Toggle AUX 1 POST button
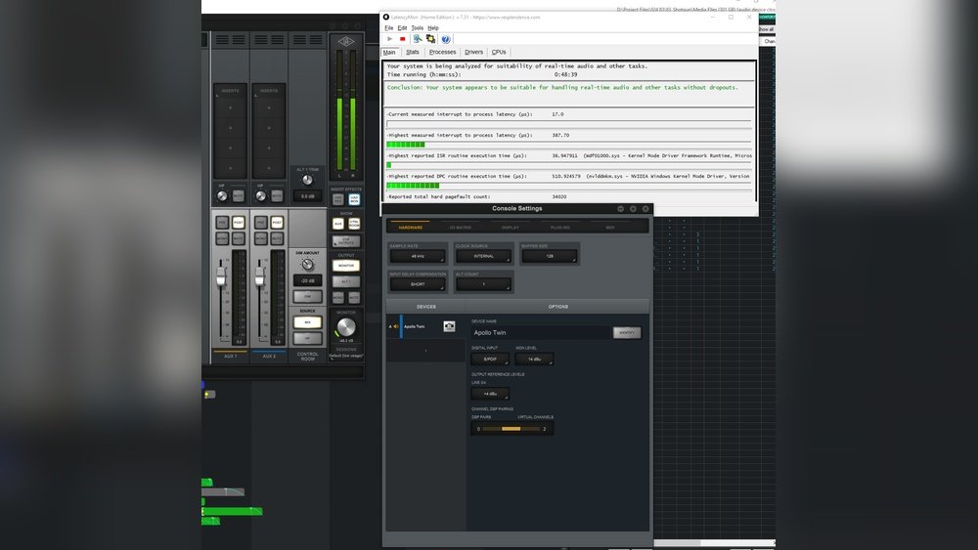978x550 pixels. pyautogui.click(x=239, y=223)
